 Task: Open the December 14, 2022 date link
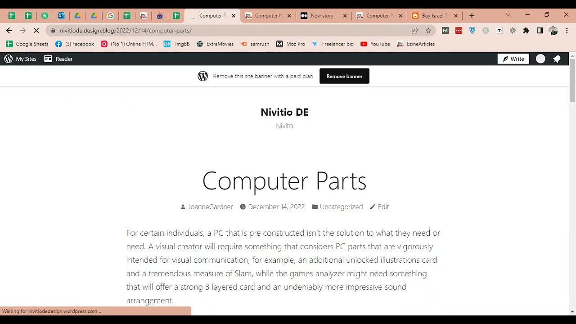(276, 207)
